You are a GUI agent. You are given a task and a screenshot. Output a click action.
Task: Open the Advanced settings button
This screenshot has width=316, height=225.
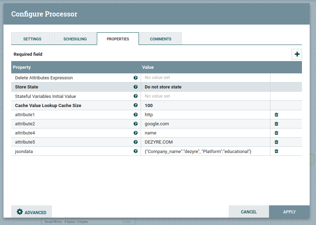pos(32,212)
